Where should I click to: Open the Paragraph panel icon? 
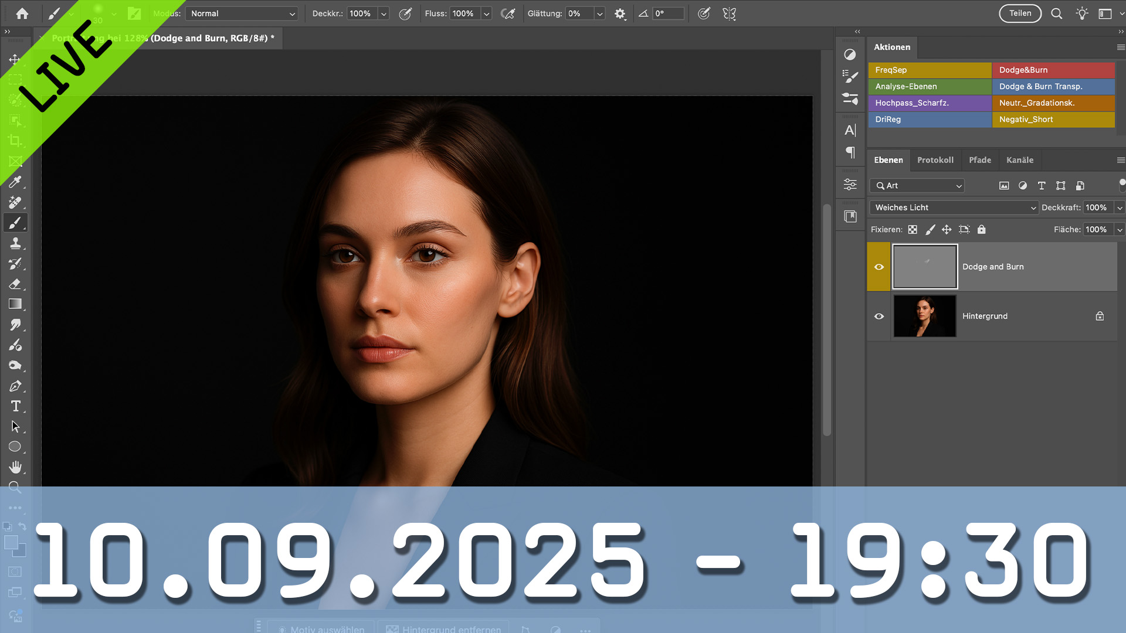(850, 152)
